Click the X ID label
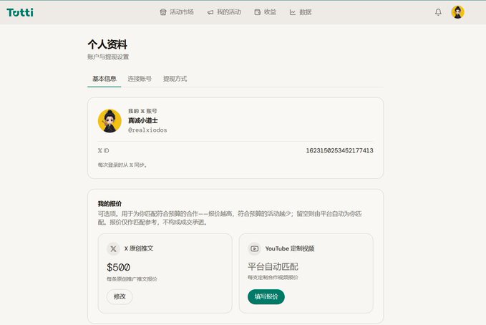Viewport: 486px width, 325px height. (104, 151)
